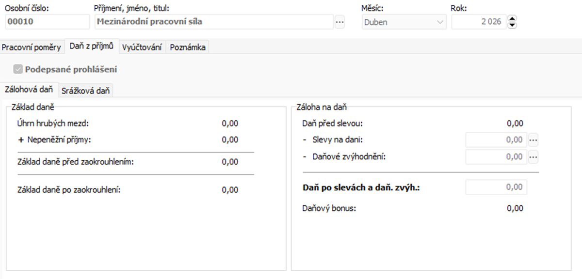Click the Daň po slevách amount field
This screenshot has width=582, height=279.
pos(496,187)
